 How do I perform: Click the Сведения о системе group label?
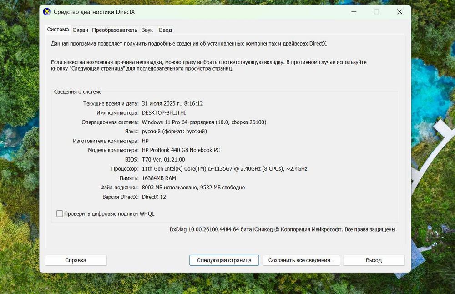78,92
